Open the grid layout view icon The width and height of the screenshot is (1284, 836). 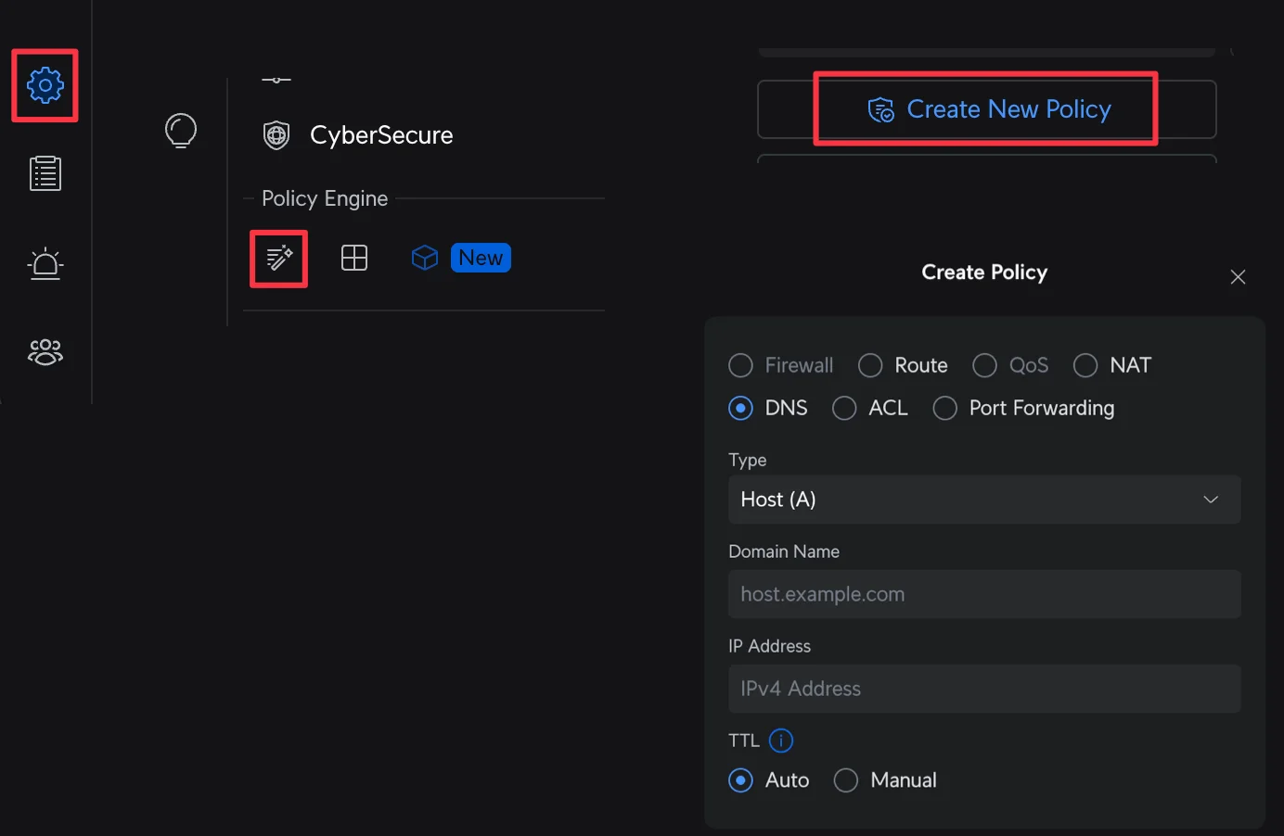point(354,258)
